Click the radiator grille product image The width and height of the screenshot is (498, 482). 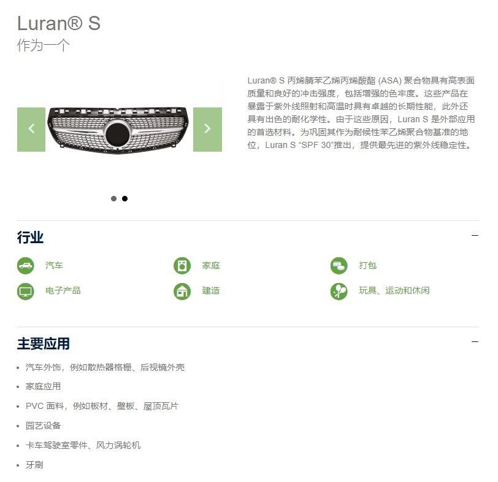[x=118, y=130]
